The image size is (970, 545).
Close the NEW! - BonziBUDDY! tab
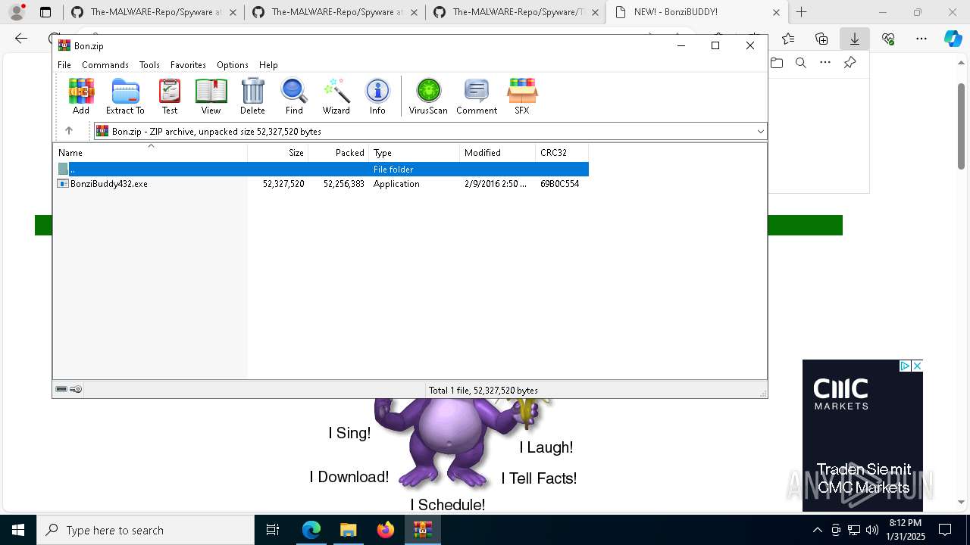[x=776, y=12]
